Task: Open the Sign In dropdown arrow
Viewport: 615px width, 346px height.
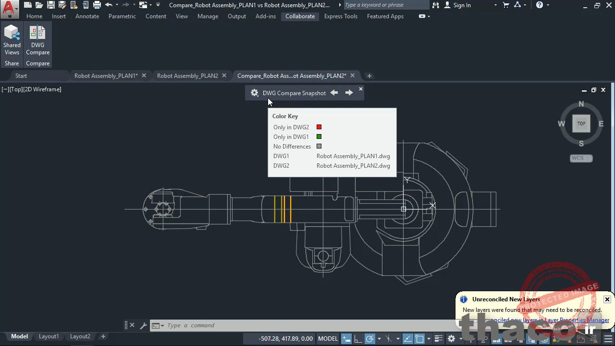Action: point(495,5)
